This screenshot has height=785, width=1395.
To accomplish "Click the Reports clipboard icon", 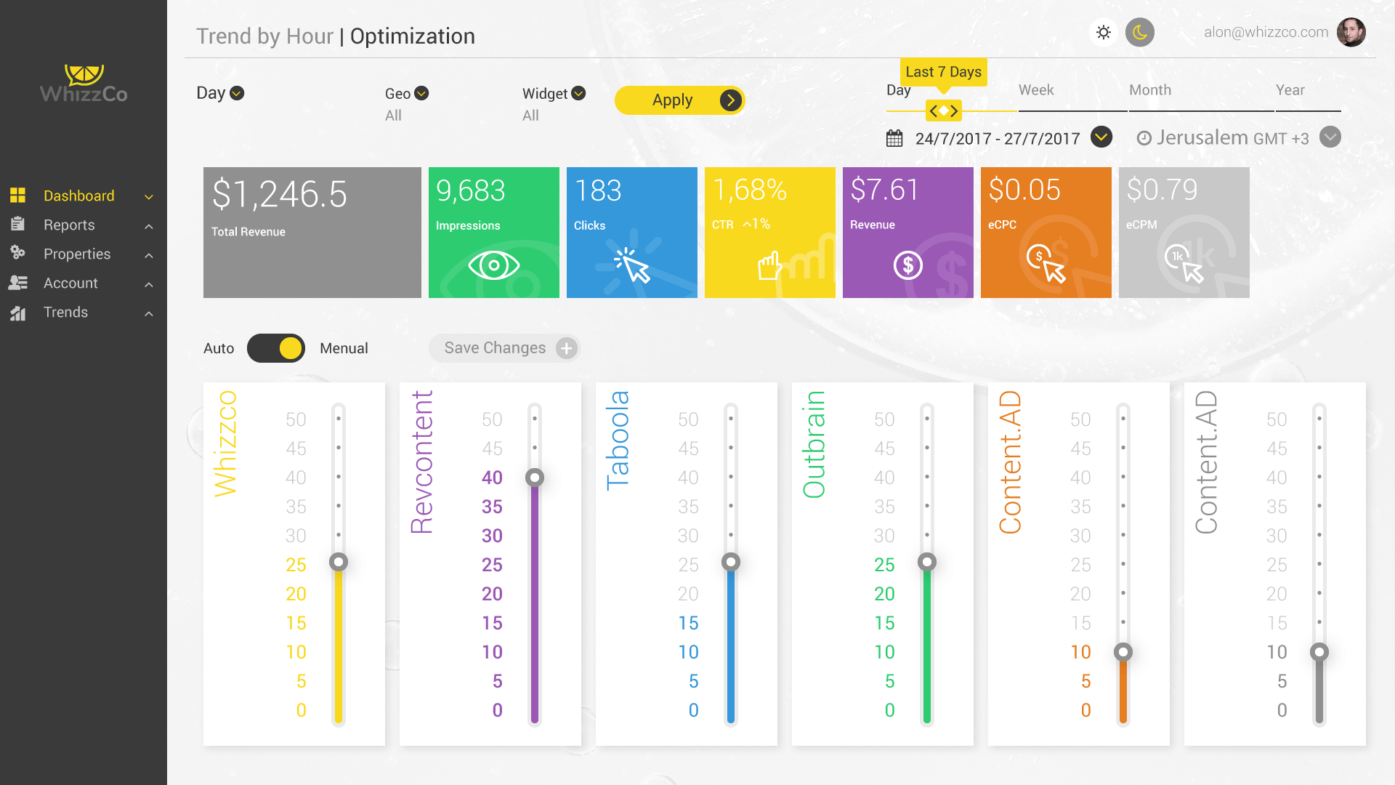I will click(17, 224).
